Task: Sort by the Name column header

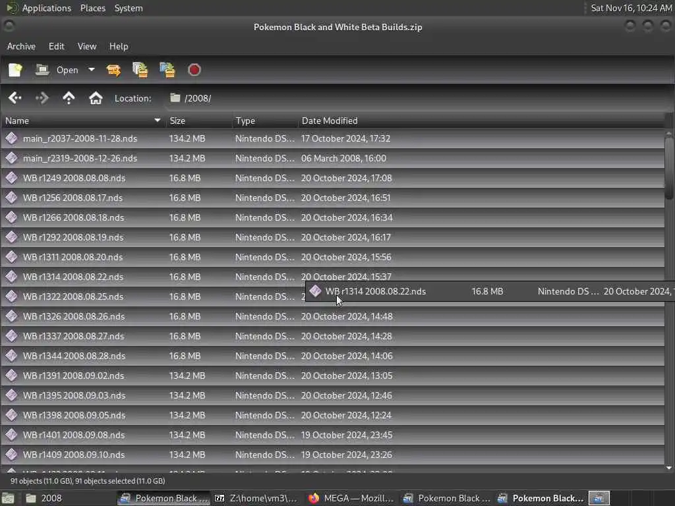Action: tap(82, 121)
